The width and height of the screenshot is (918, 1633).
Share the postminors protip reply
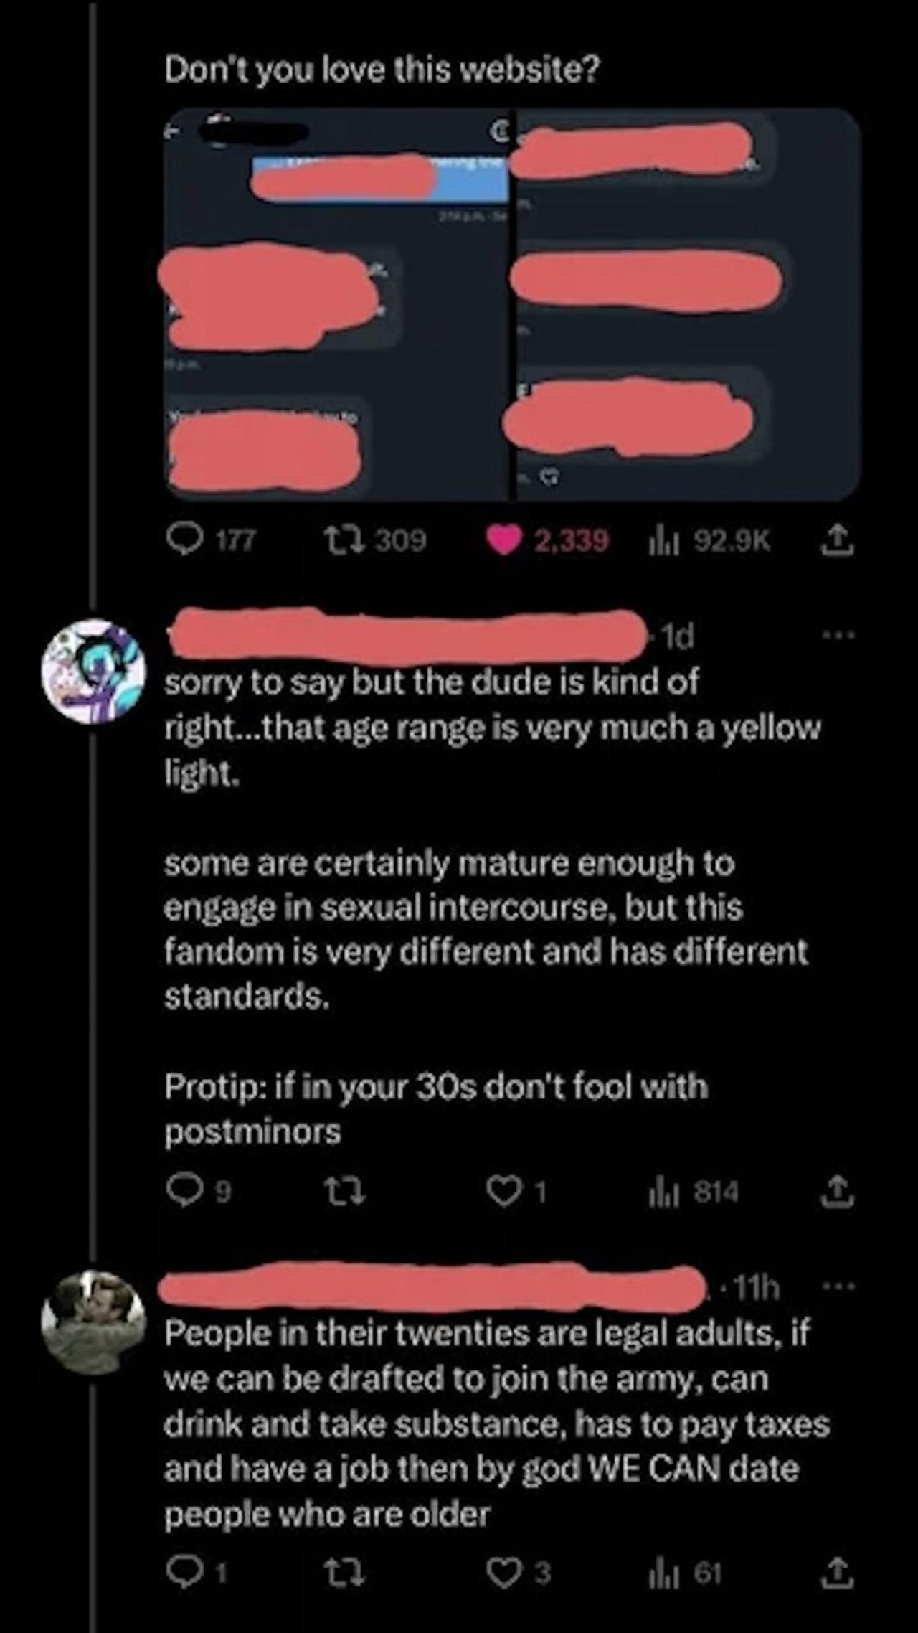[x=838, y=1192]
